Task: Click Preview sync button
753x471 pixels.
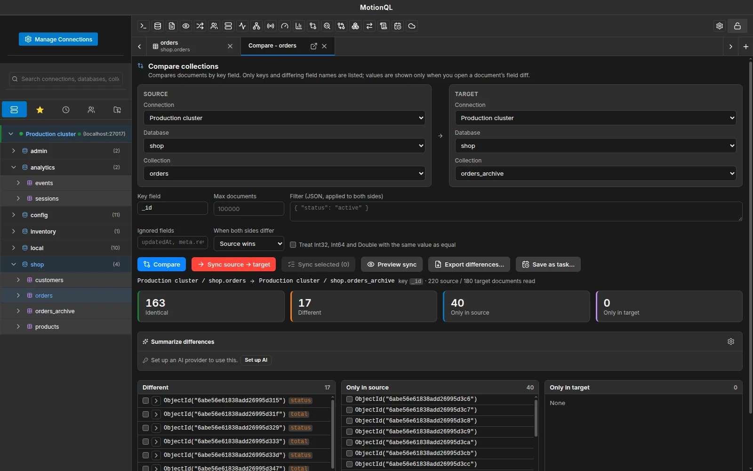Action: [x=392, y=264]
